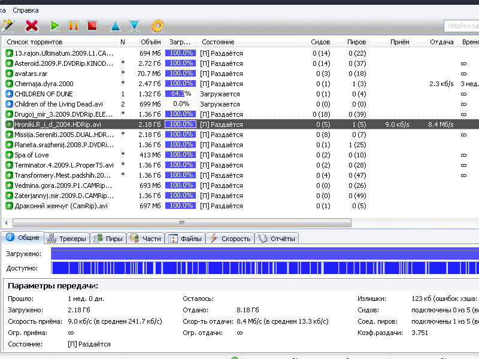This screenshot has width=479, height=359.
Task: Click the Загружено blue progress bar
Action: [x=265, y=254]
